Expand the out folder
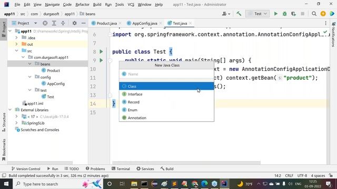Screen dimensions: 337x189 click(16, 44)
